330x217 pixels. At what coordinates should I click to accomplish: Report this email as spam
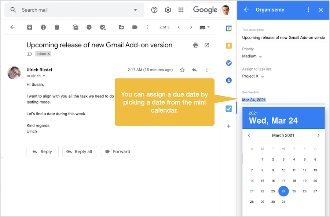pyautogui.click(x=43, y=27)
